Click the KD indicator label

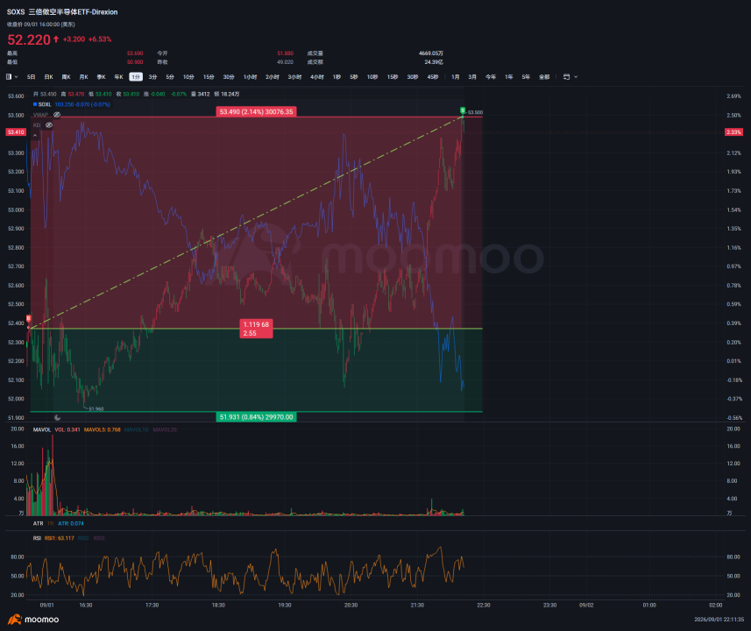pyautogui.click(x=37, y=125)
